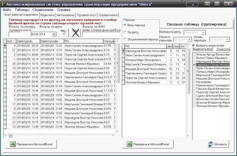
Task: Sort summary table by min column header
Action: coord(183,46)
